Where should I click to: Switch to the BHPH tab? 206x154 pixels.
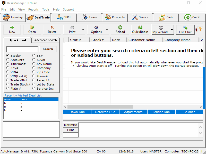click(64, 17)
